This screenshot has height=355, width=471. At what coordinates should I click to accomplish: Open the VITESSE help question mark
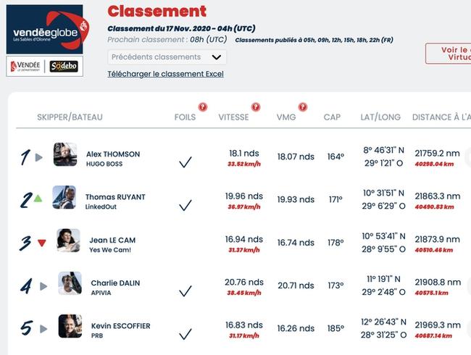[256, 107]
